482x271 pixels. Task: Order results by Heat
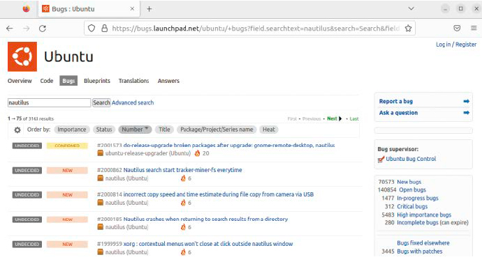click(x=269, y=130)
